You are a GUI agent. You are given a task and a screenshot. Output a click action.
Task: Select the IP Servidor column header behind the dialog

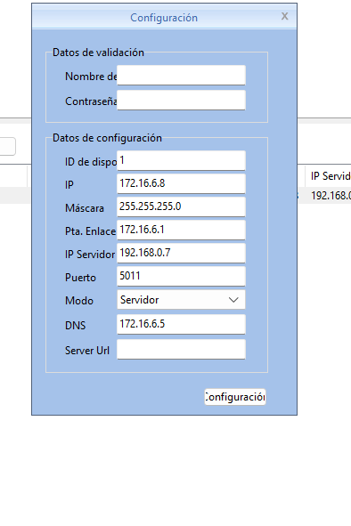pyautogui.click(x=331, y=176)
